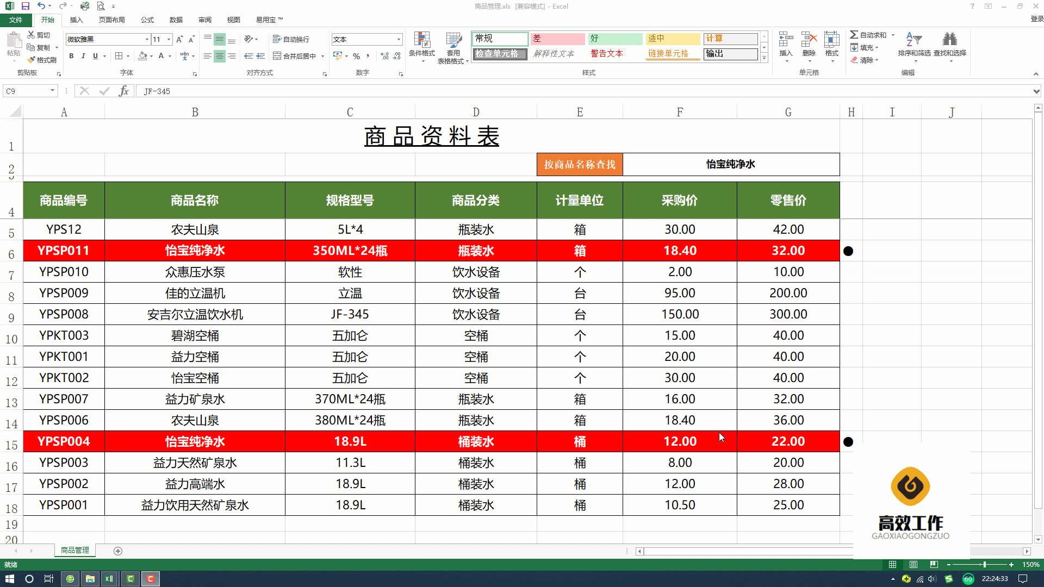Open the 文件 (File) tab
The image size is (1044, 587).
16,20
